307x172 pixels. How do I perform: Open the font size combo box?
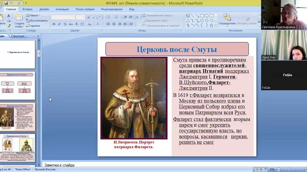coord(80,17)
